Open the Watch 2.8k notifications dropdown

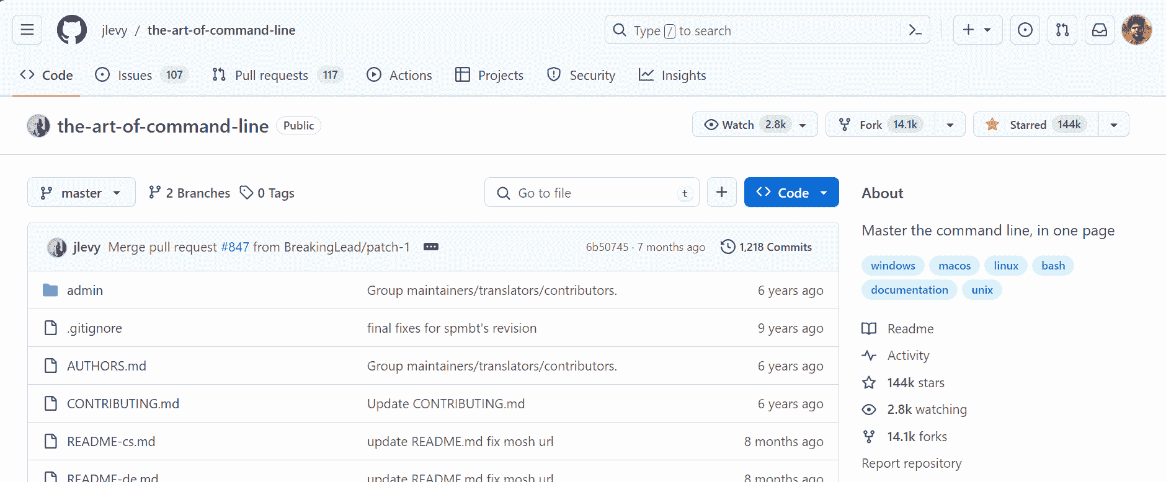pyautogui.click(x=755, y=125)
